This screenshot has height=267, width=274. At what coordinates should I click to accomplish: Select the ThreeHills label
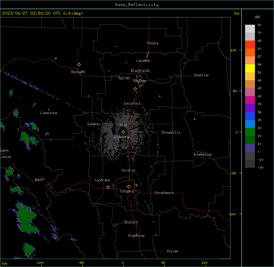(x=171, y=133)
